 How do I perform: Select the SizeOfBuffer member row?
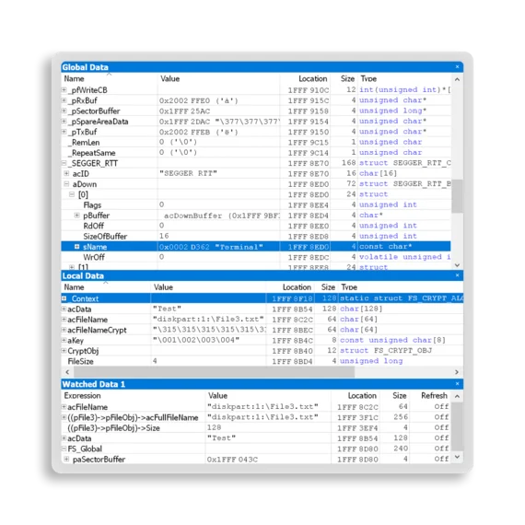(256, 236)
